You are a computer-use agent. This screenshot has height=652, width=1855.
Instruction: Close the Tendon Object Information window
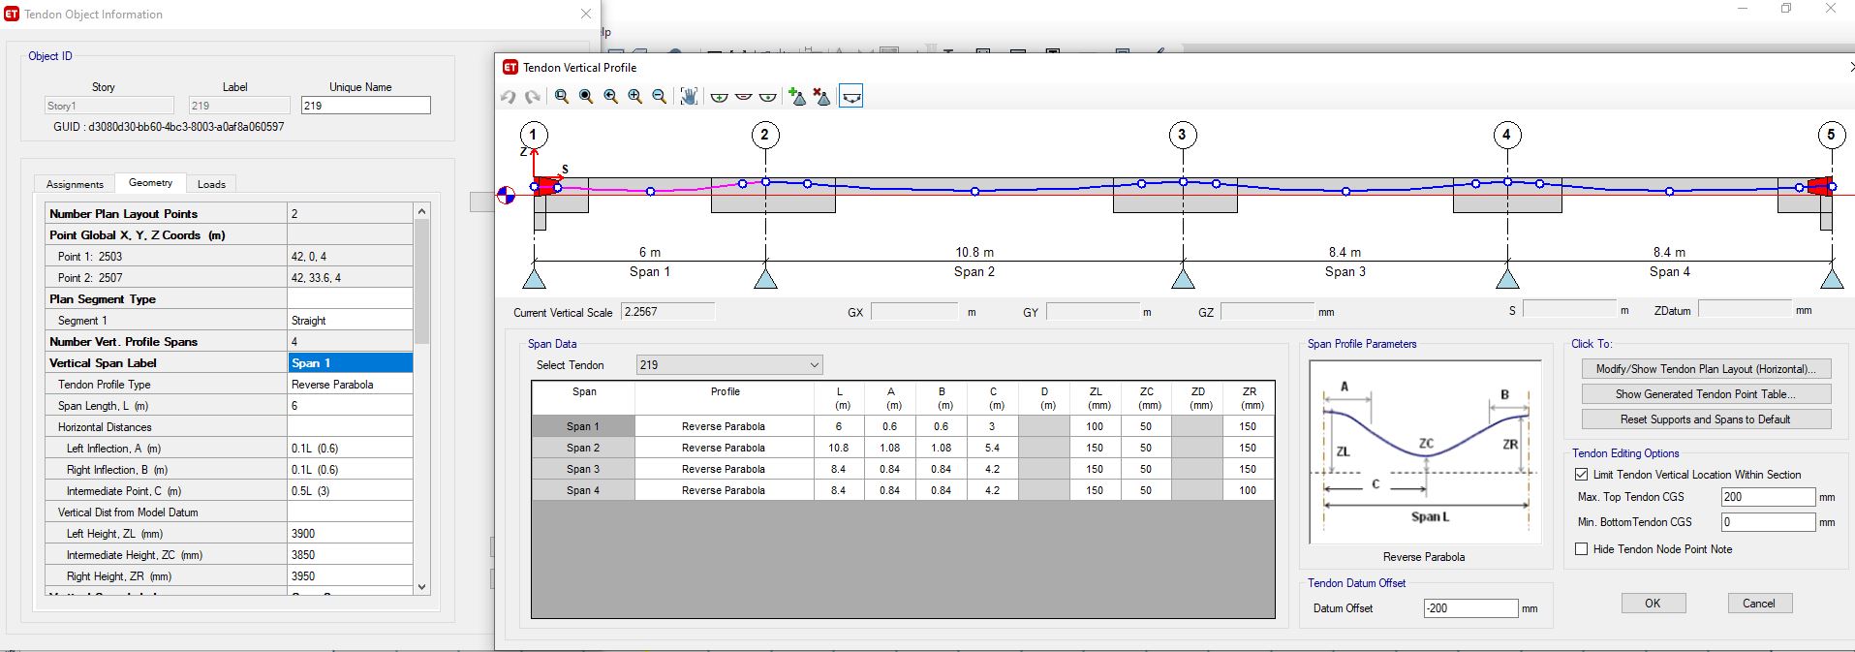pos(585,14)
